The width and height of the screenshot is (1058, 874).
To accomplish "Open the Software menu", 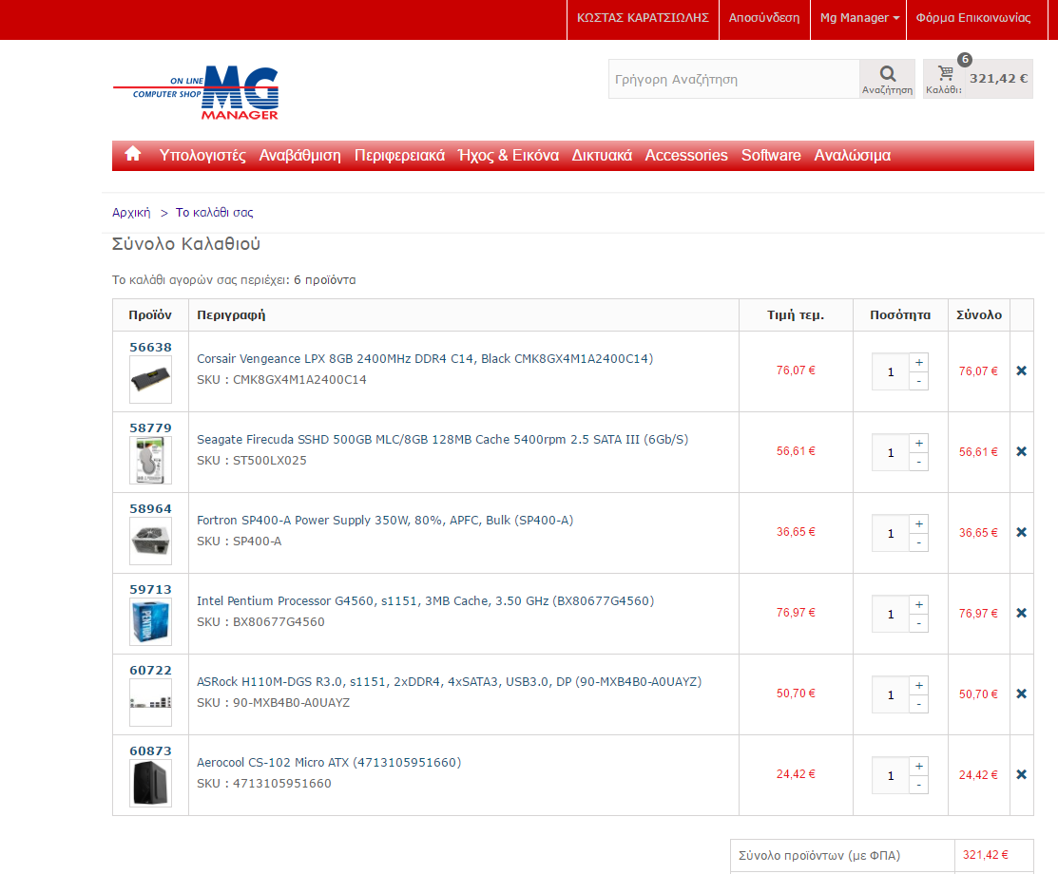I will pyautogui.click(x=771, y=155).
